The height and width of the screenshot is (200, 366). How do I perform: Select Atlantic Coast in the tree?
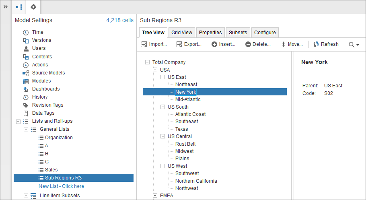(x=191, y=114)
